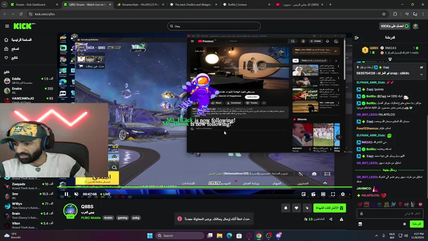Select the gaming tag
This screenshot has width=428, height=241.
coord(122,218)
